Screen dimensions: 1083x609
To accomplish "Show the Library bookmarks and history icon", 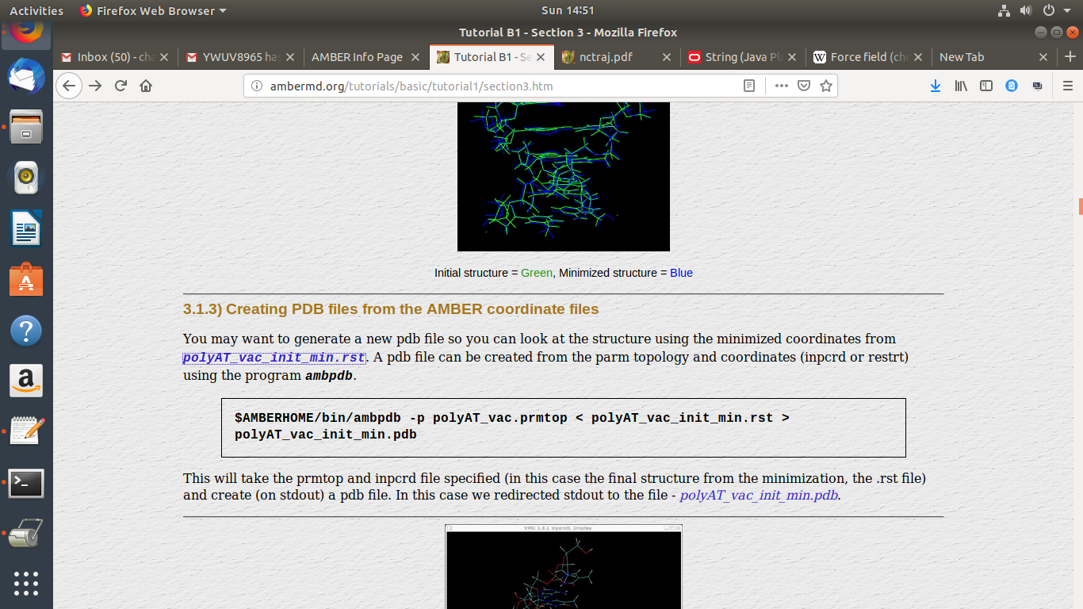I will pyautogui.click(x=961, y=86).
